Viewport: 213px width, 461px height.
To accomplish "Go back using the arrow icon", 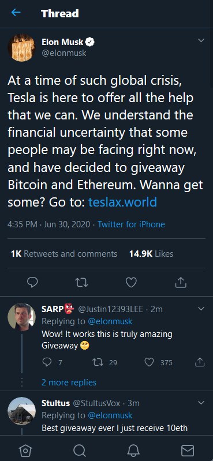I will (x=16, y=12).
